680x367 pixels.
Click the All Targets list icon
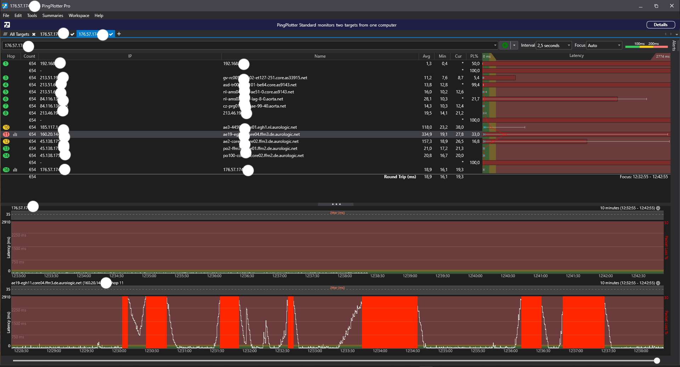[x=5, y=34]
